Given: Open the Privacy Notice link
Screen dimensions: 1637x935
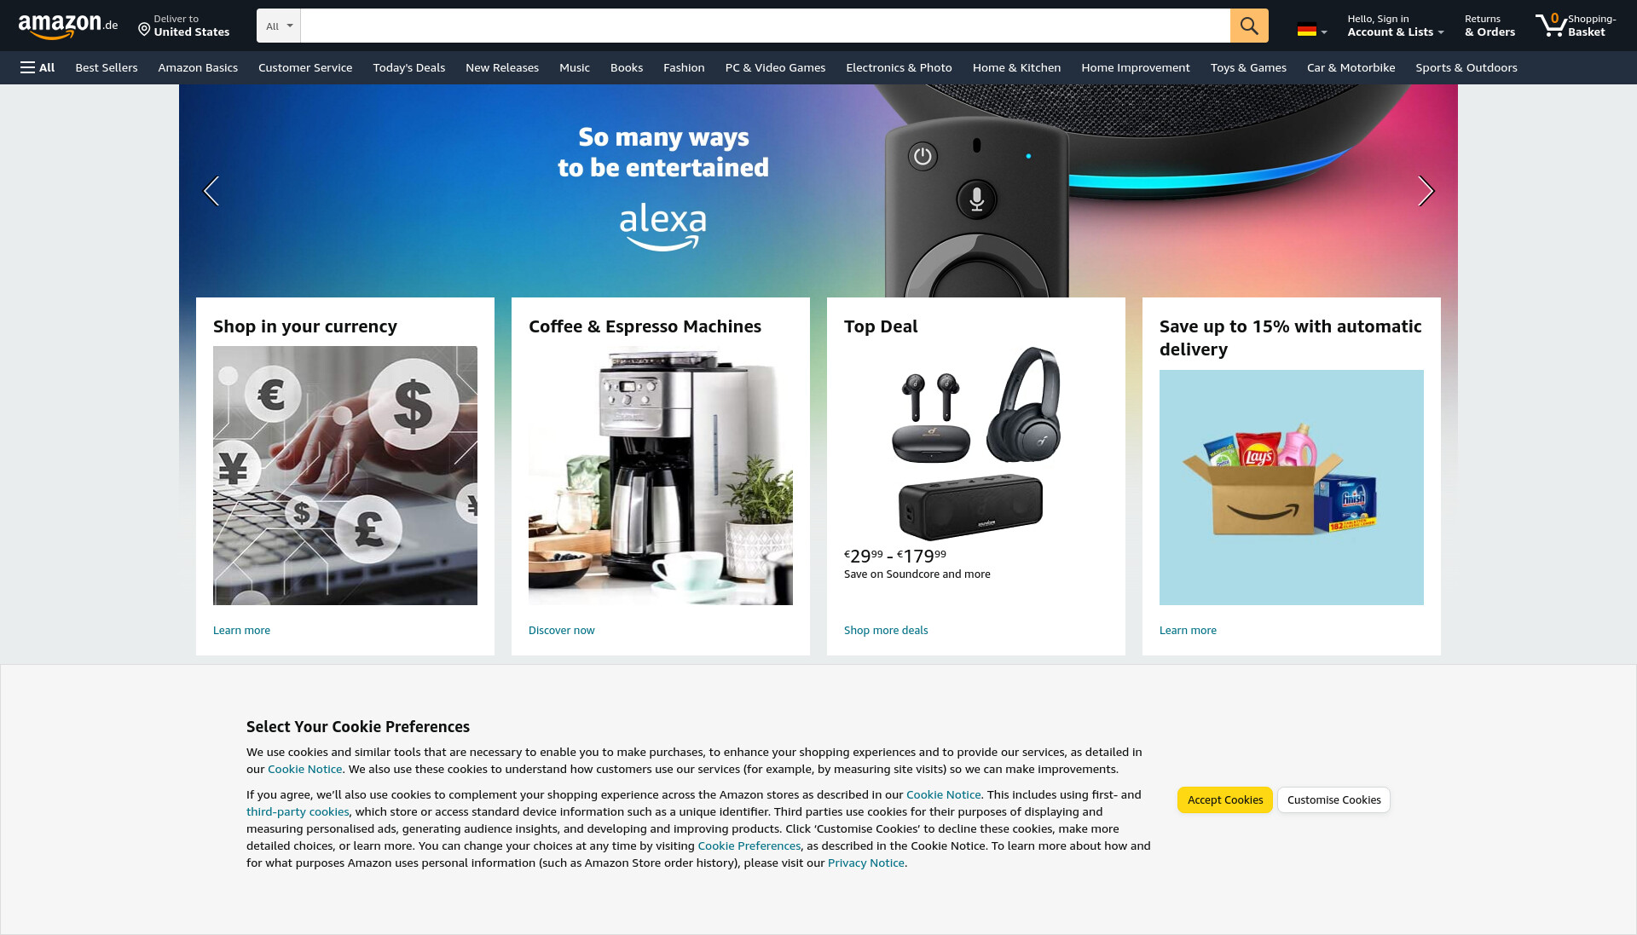Looking at the screenshot, I should pyautogui.click(x=865, y=863).
